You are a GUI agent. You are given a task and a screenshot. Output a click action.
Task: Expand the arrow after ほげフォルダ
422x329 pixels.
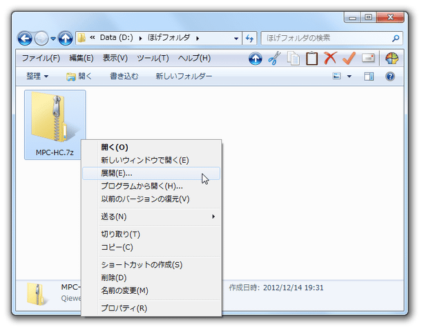tap(198, 39)
